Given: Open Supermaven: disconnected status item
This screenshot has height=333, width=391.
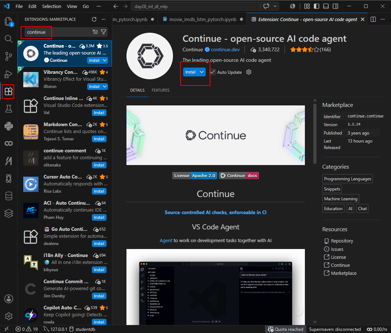Looking at the screenshot, I should [x=335, y=329].
